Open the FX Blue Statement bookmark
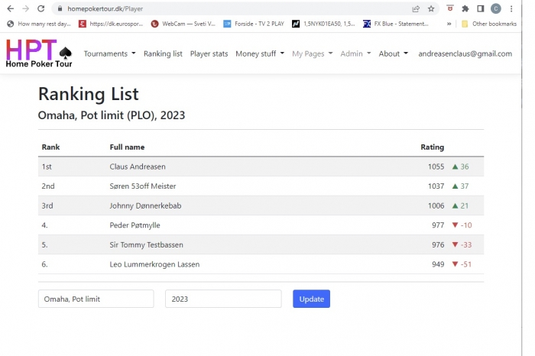535x356 pixels. [x=396, y=24]
